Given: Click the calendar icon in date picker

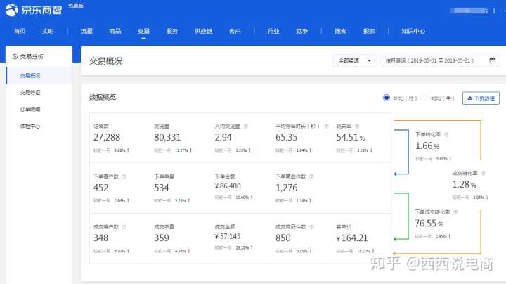Looking at the screenshot, I should (x=493, y=61).
